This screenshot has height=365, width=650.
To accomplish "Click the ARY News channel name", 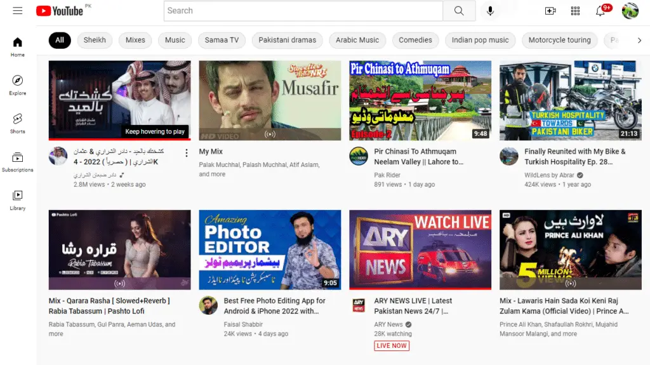I will tap(388, 324).
